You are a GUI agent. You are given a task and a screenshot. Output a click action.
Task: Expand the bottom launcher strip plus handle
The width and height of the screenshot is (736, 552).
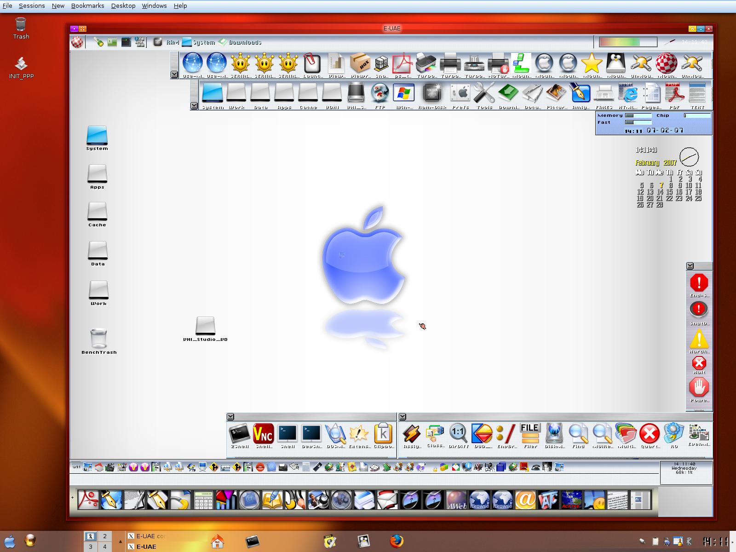click(73, 499)
